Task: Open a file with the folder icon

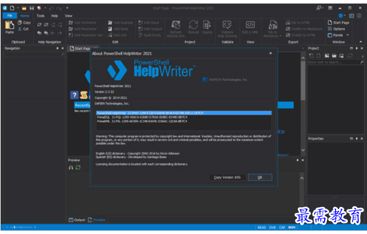Action: (x=24, y=8)
